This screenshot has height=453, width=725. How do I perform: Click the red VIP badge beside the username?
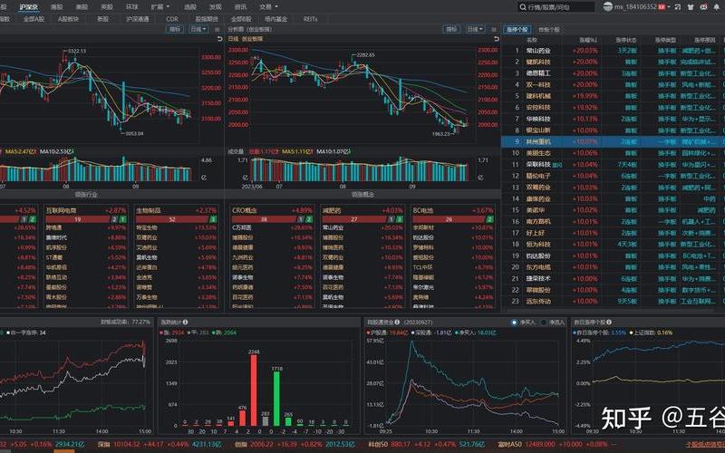point(662,7)
